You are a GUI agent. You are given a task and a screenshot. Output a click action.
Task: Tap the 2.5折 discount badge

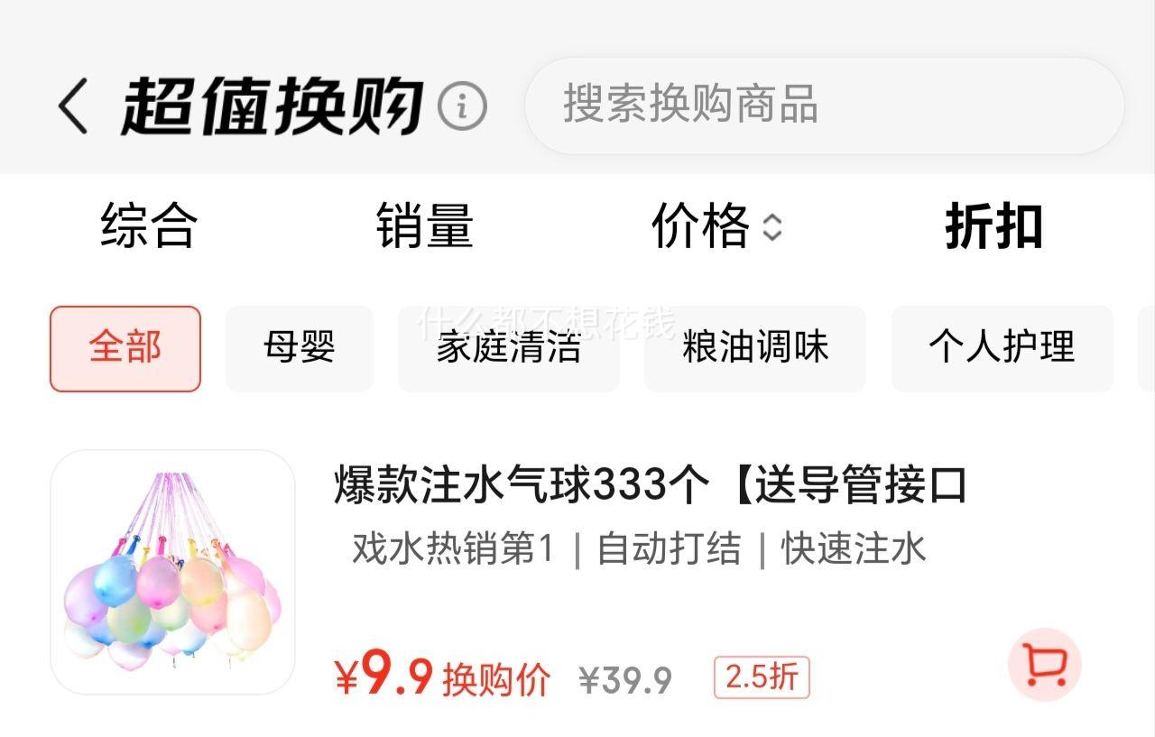click(x=762, y=677)
